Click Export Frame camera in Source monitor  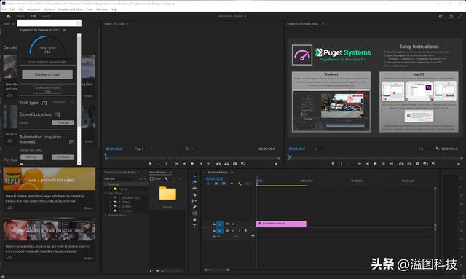(234, 164)
